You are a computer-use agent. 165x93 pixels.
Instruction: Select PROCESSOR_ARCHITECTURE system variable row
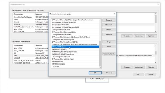coord(31,60)
